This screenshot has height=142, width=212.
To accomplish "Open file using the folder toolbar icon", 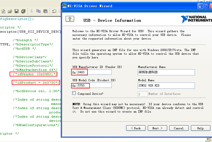I will [10, 11].
